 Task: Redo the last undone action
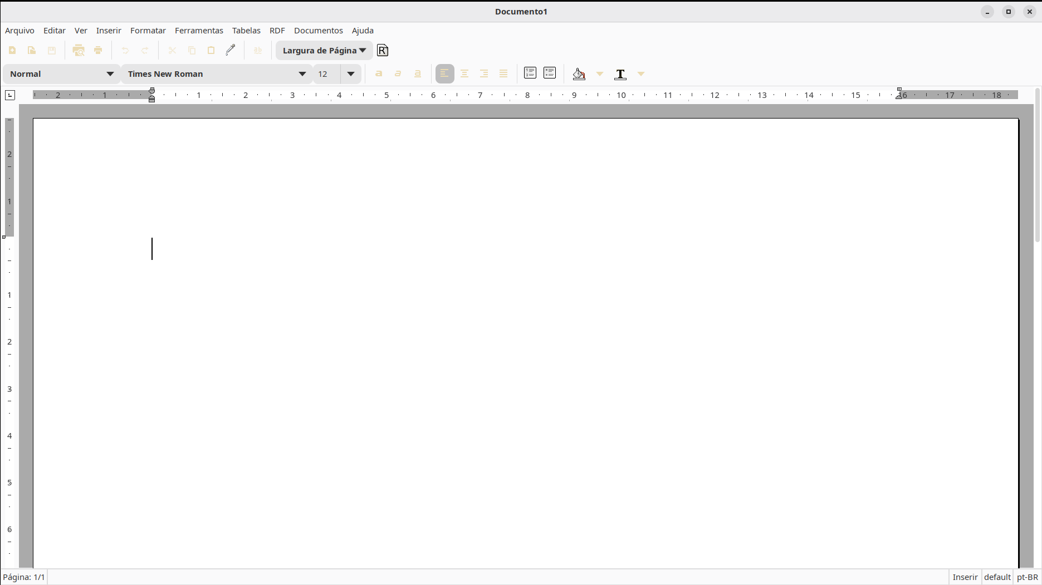point(145,50)
